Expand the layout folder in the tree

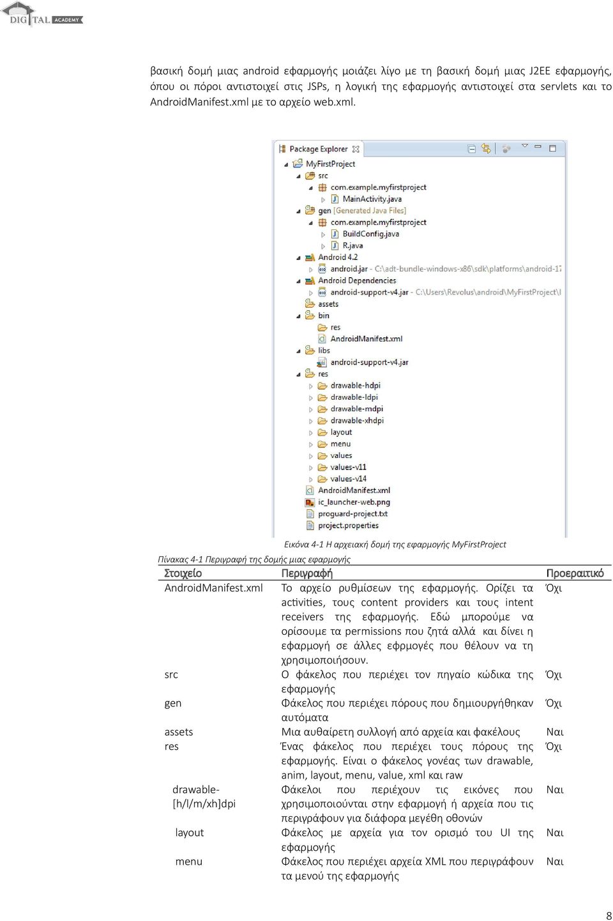click(x=311, y=433)
